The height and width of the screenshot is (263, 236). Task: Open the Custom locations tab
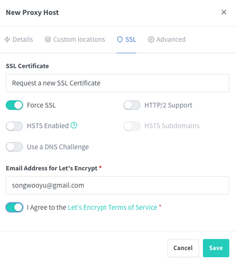click(x=75, y=39)
